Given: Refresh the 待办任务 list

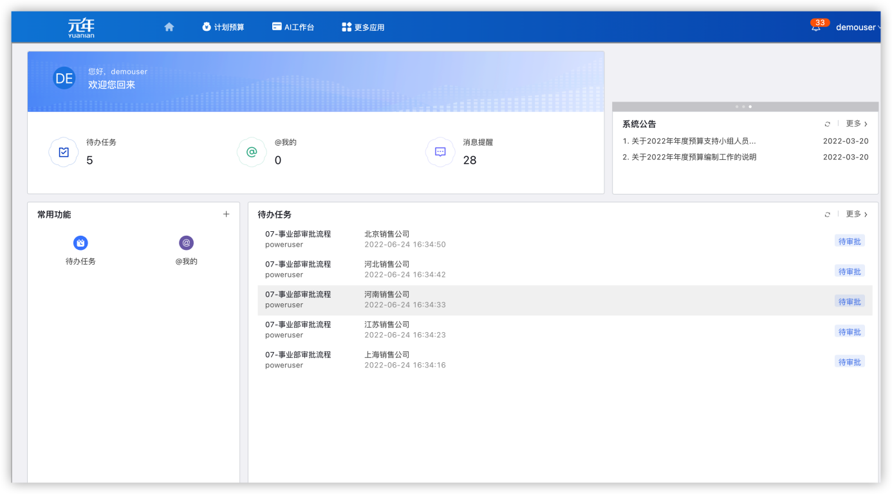Looking at the screenshot, I should [828, 215].
